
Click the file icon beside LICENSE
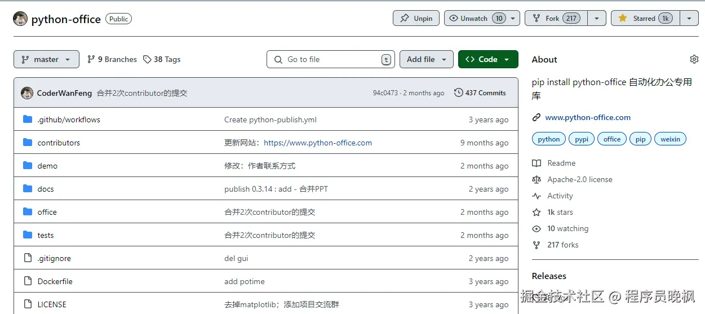pyautogui.click(x=28, y=304)
